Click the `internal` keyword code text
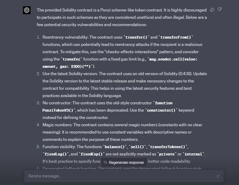 193,154
